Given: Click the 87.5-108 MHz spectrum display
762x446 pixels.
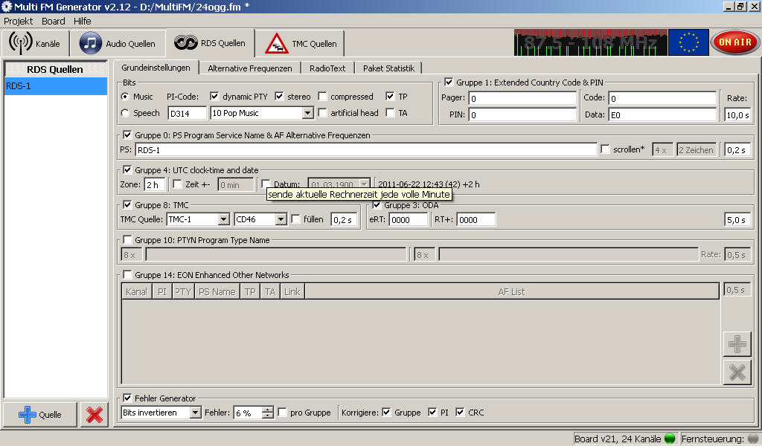Looking at the screenshot, I should (x=590, y=42).
